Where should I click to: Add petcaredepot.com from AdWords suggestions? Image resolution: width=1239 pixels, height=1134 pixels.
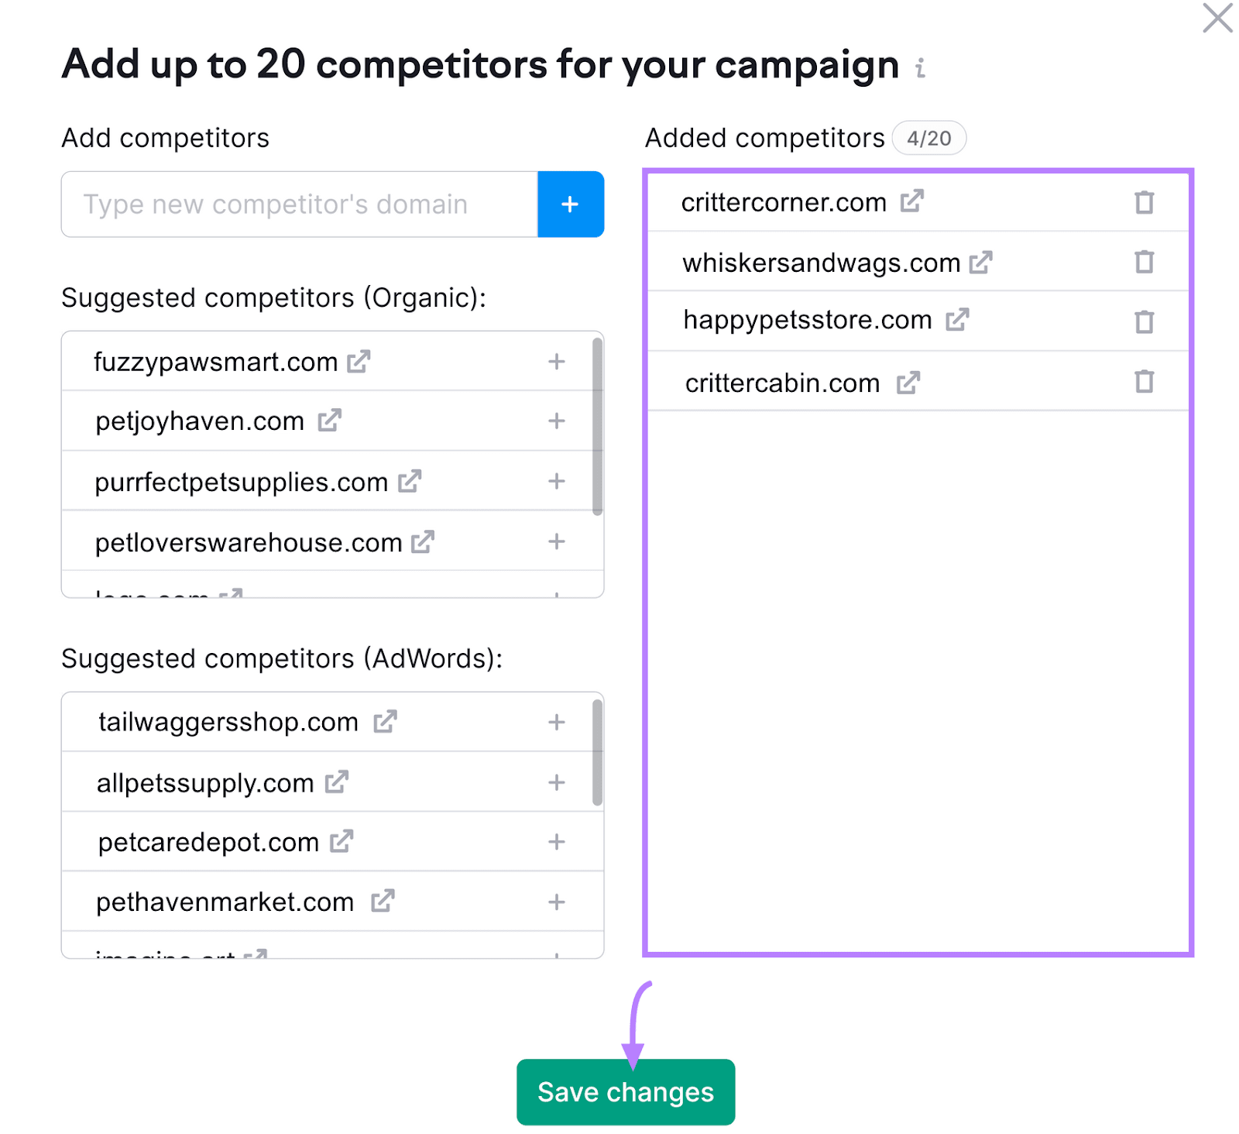click(555, 842)
